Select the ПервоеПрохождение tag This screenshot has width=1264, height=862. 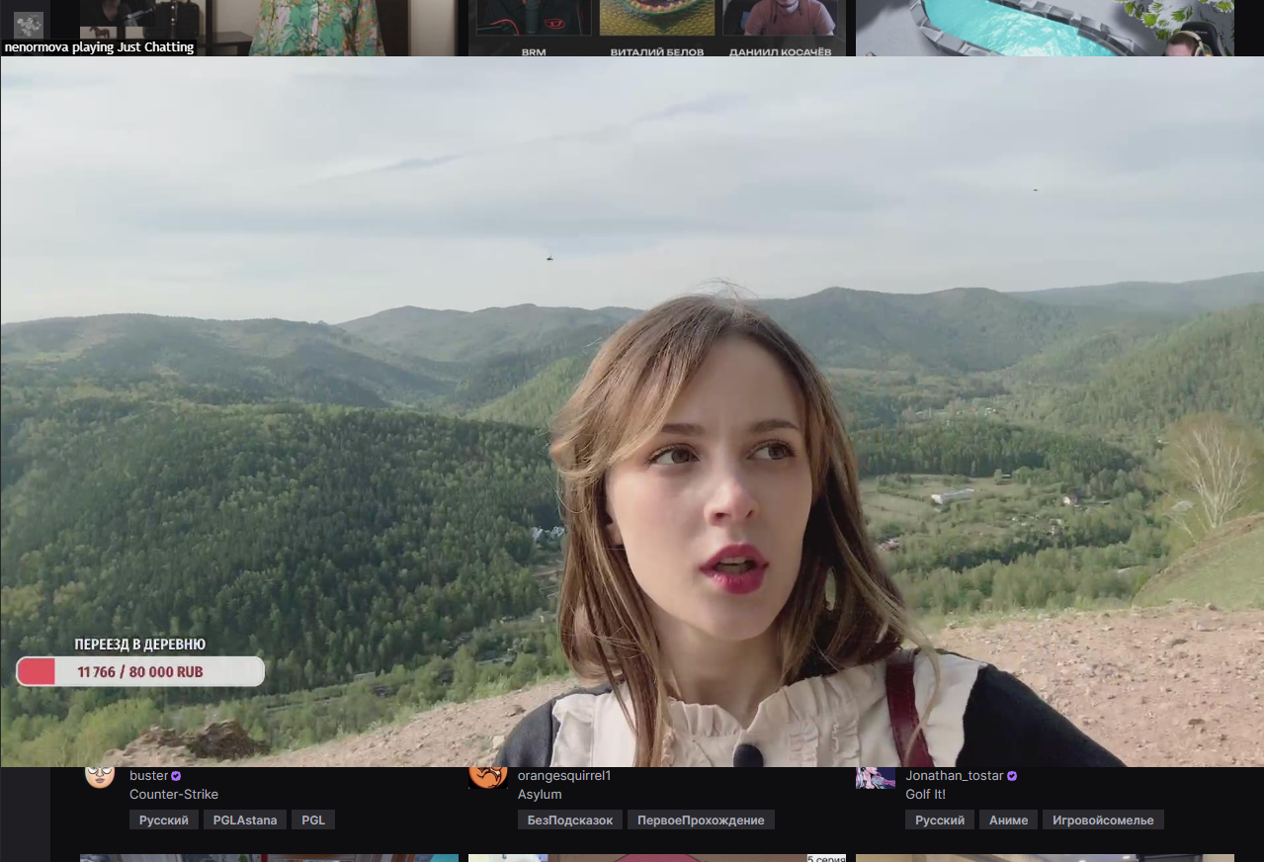(701, 820)
